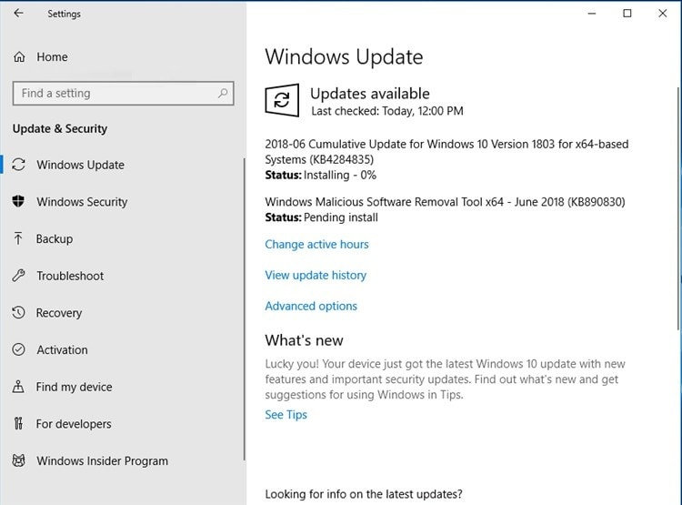Click the Update & Security heading
The image size is (682, 505).
[x=60, y=129]
